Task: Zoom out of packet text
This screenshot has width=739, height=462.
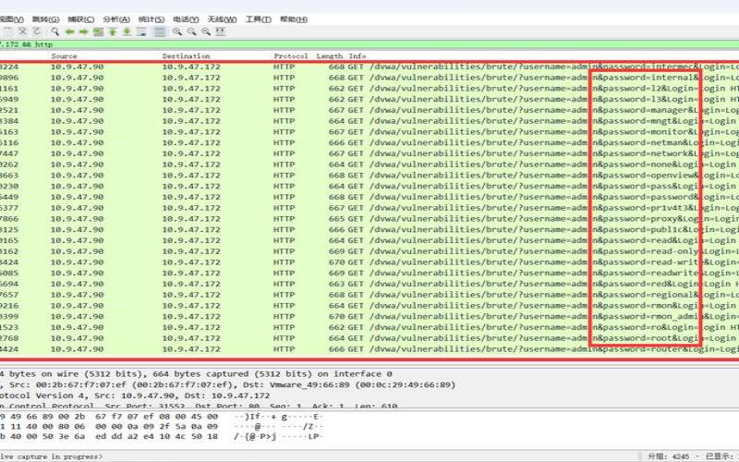Action: click(x=191, y=31)
